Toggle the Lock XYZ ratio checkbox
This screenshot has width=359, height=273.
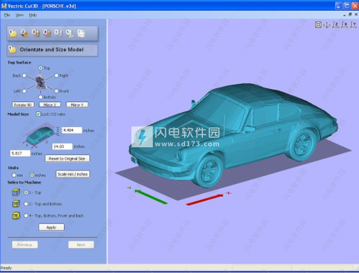tap(38, 114)
